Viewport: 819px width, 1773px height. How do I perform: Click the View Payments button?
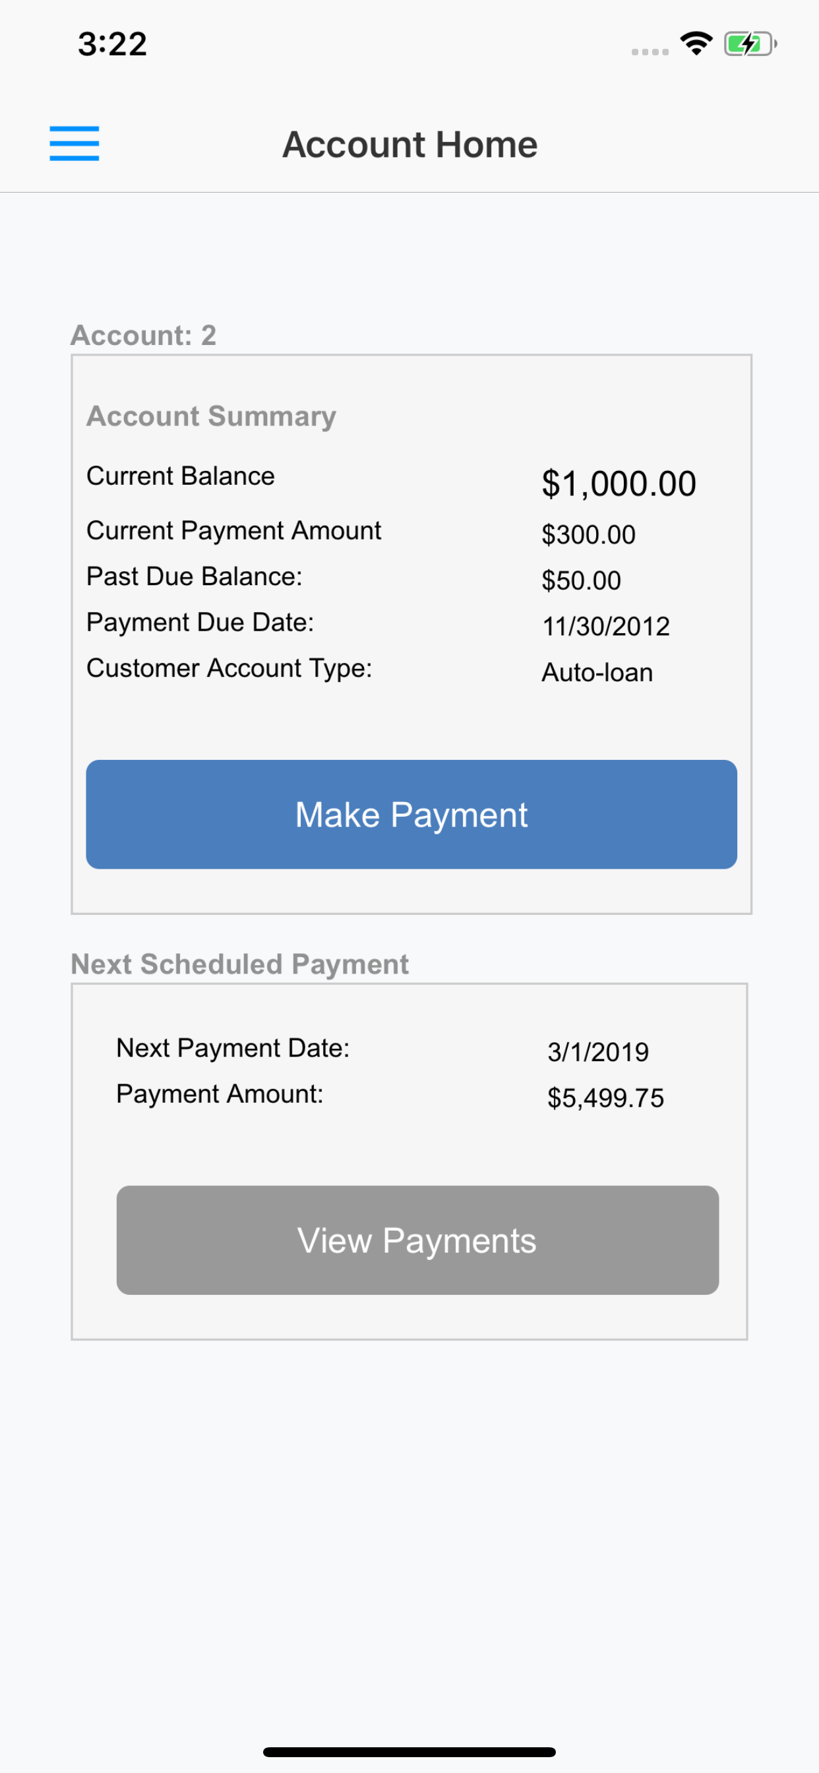click(417, 1239)
